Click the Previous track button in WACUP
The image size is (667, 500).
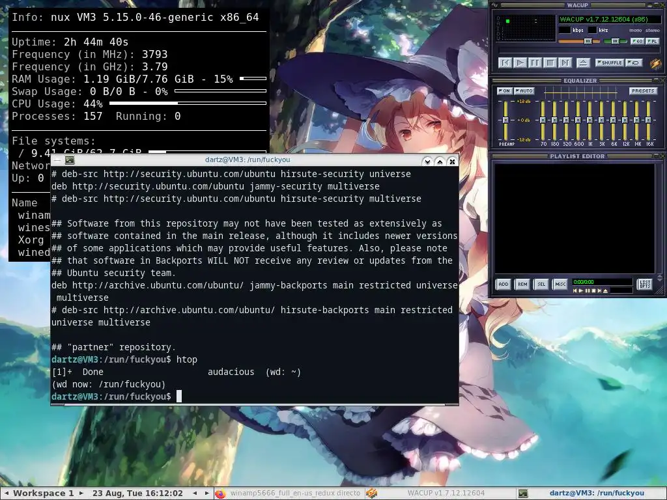tap(505, 62)
